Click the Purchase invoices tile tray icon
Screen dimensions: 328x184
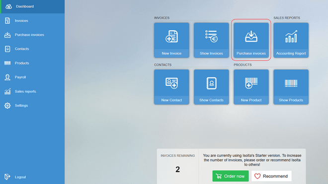click(x=251, y=36)
